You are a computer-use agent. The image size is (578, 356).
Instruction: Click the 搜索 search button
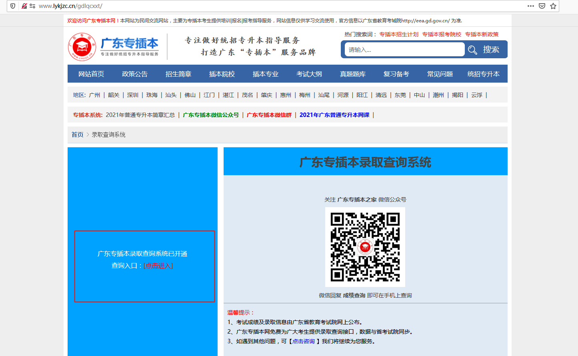[491, 49]
